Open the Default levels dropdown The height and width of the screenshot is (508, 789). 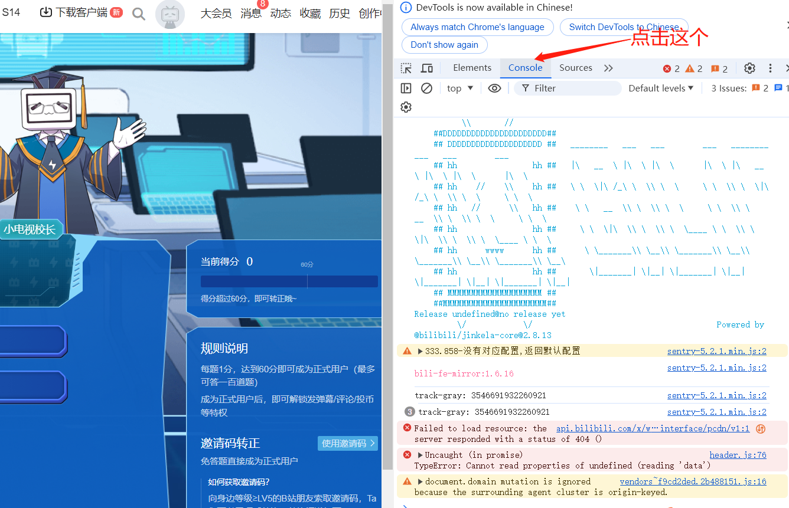661,89
